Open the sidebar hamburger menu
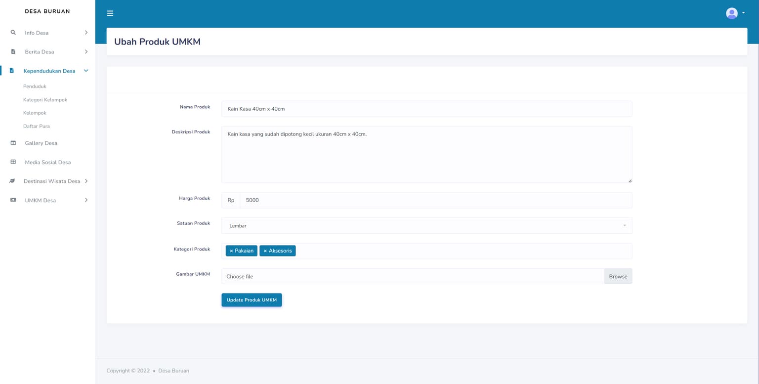Image resolution: width=759 pixels, height=384 pixels. click(110, 13)
